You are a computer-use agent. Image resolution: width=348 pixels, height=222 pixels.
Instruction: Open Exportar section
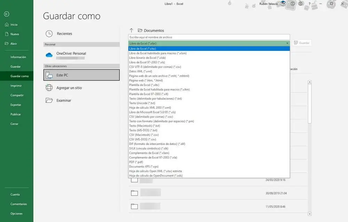(16, 105)
